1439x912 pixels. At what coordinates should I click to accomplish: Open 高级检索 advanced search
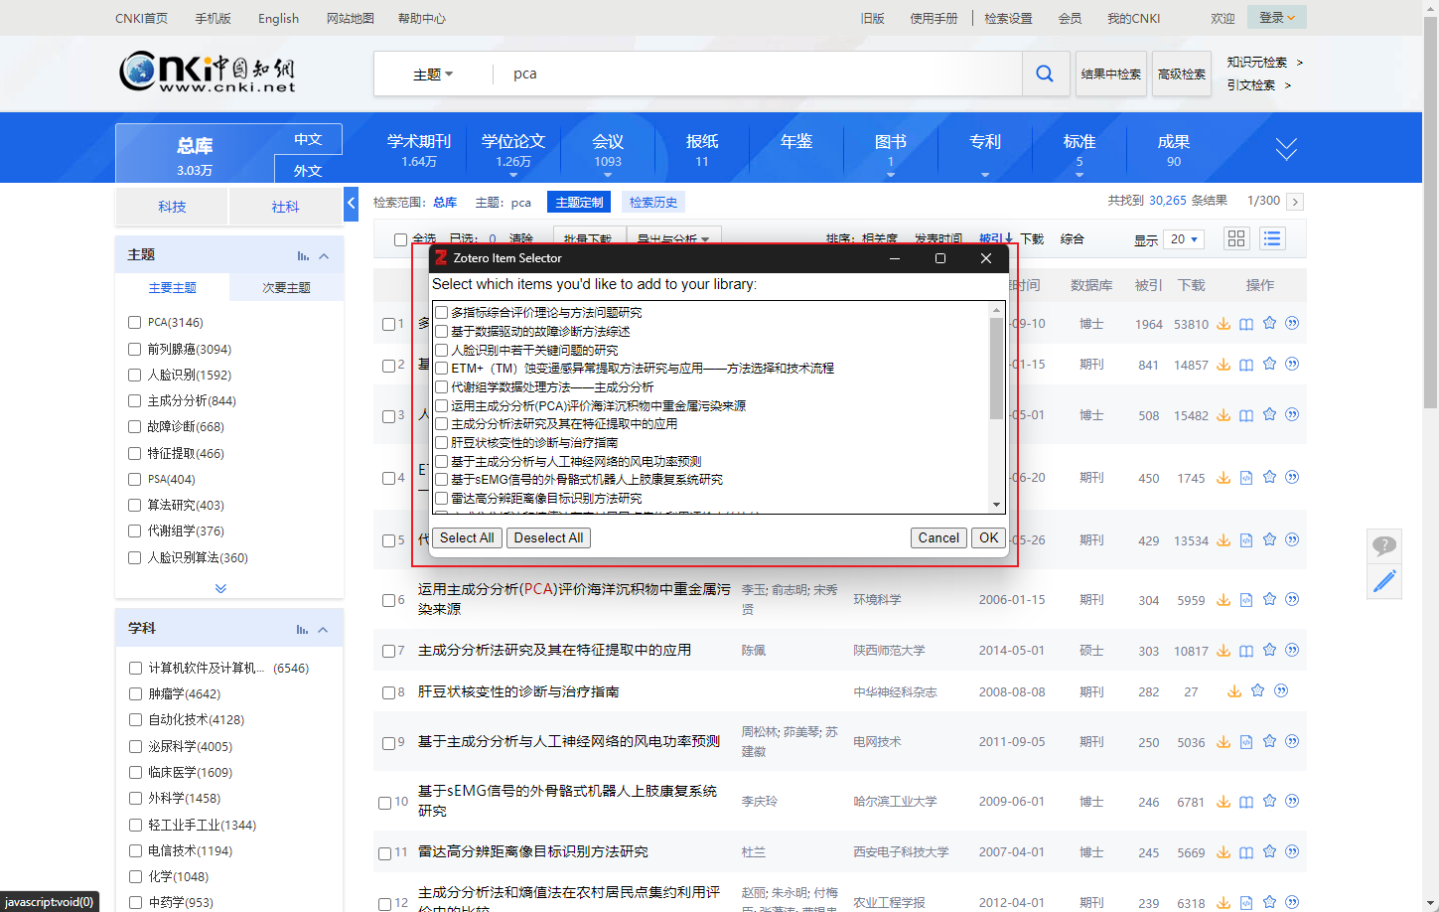(1182, 74)
